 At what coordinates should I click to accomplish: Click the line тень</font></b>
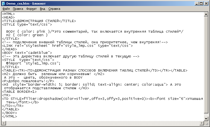tap(22, 102)
